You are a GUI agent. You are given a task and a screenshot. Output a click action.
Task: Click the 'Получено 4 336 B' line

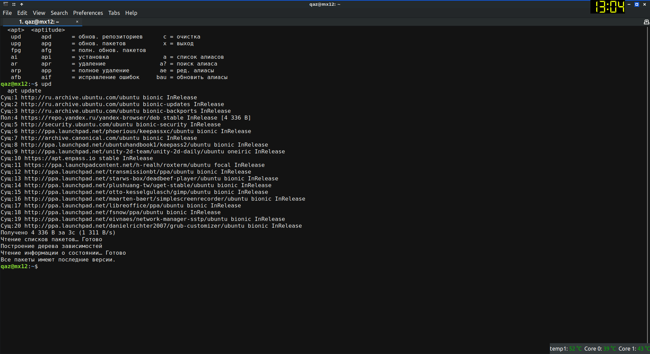pos(58,232)
